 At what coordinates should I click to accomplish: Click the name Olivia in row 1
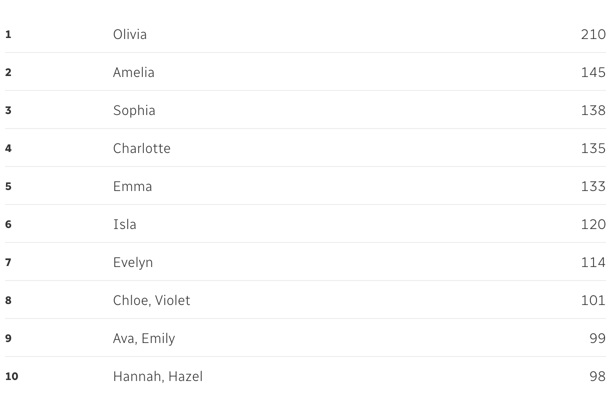tap(130, 34)
